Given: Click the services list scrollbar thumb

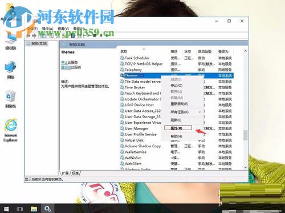Looking at the screenshot, I should click(x=245, y=135).
